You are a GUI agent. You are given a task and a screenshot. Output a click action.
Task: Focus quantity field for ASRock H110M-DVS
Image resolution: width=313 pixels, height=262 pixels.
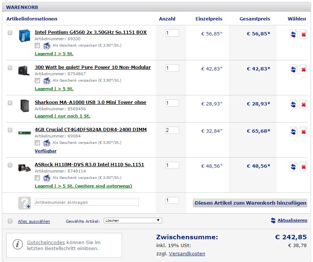click(172, 165)
